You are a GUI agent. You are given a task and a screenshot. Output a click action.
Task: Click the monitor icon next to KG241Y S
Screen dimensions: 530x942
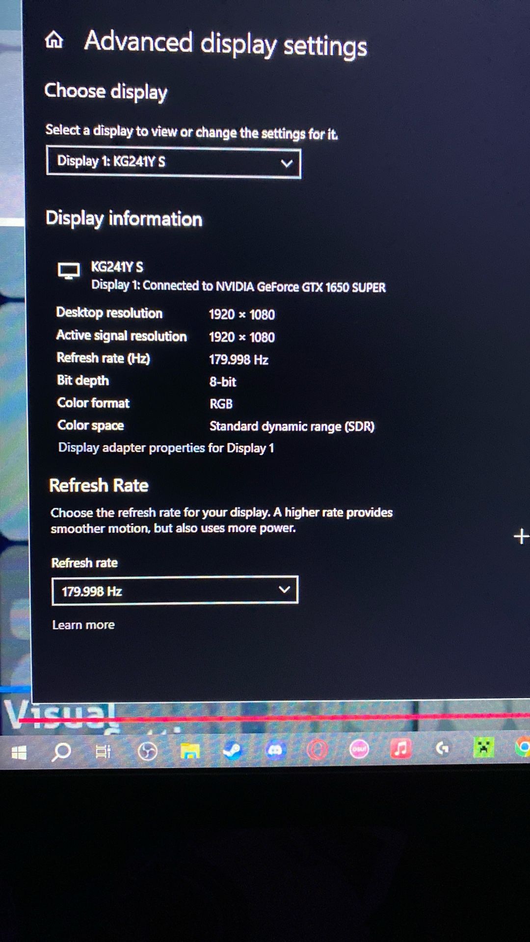point(69,270)
